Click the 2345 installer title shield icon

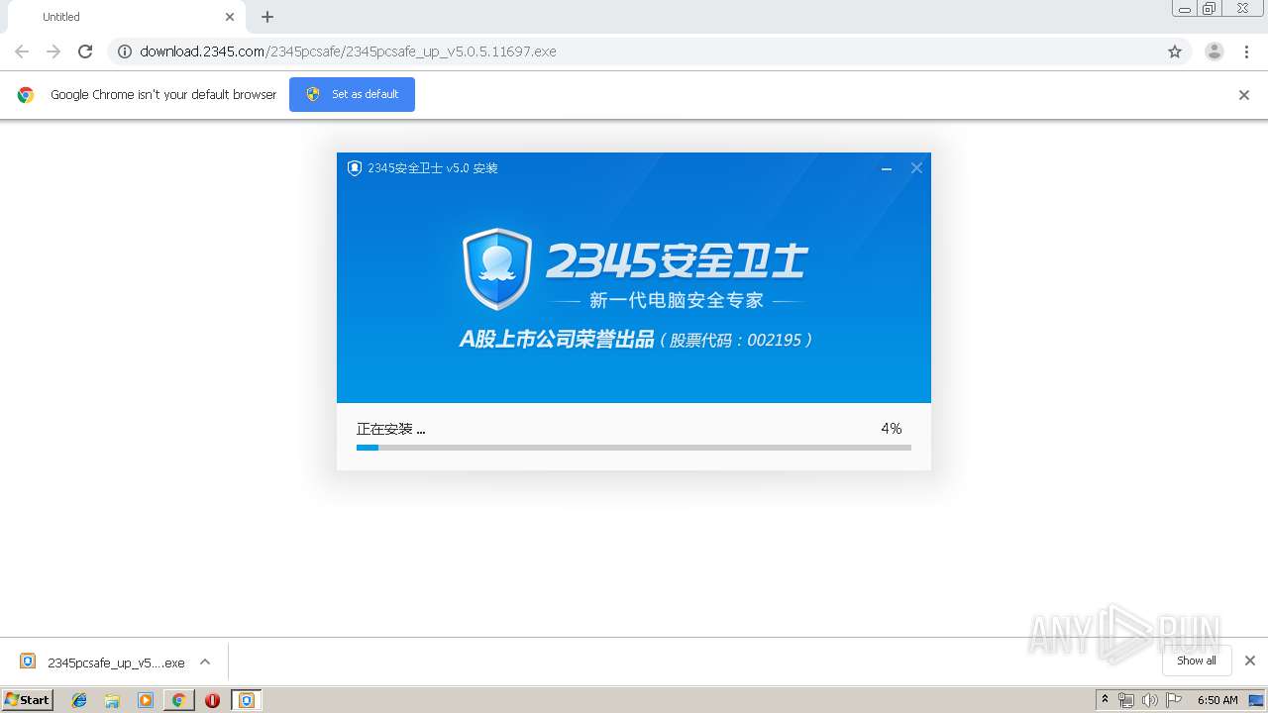point(355,168)
